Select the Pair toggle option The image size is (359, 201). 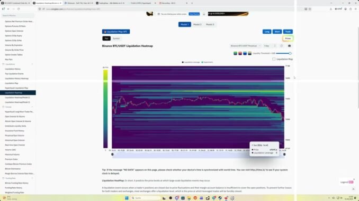(x=106, y=39)
